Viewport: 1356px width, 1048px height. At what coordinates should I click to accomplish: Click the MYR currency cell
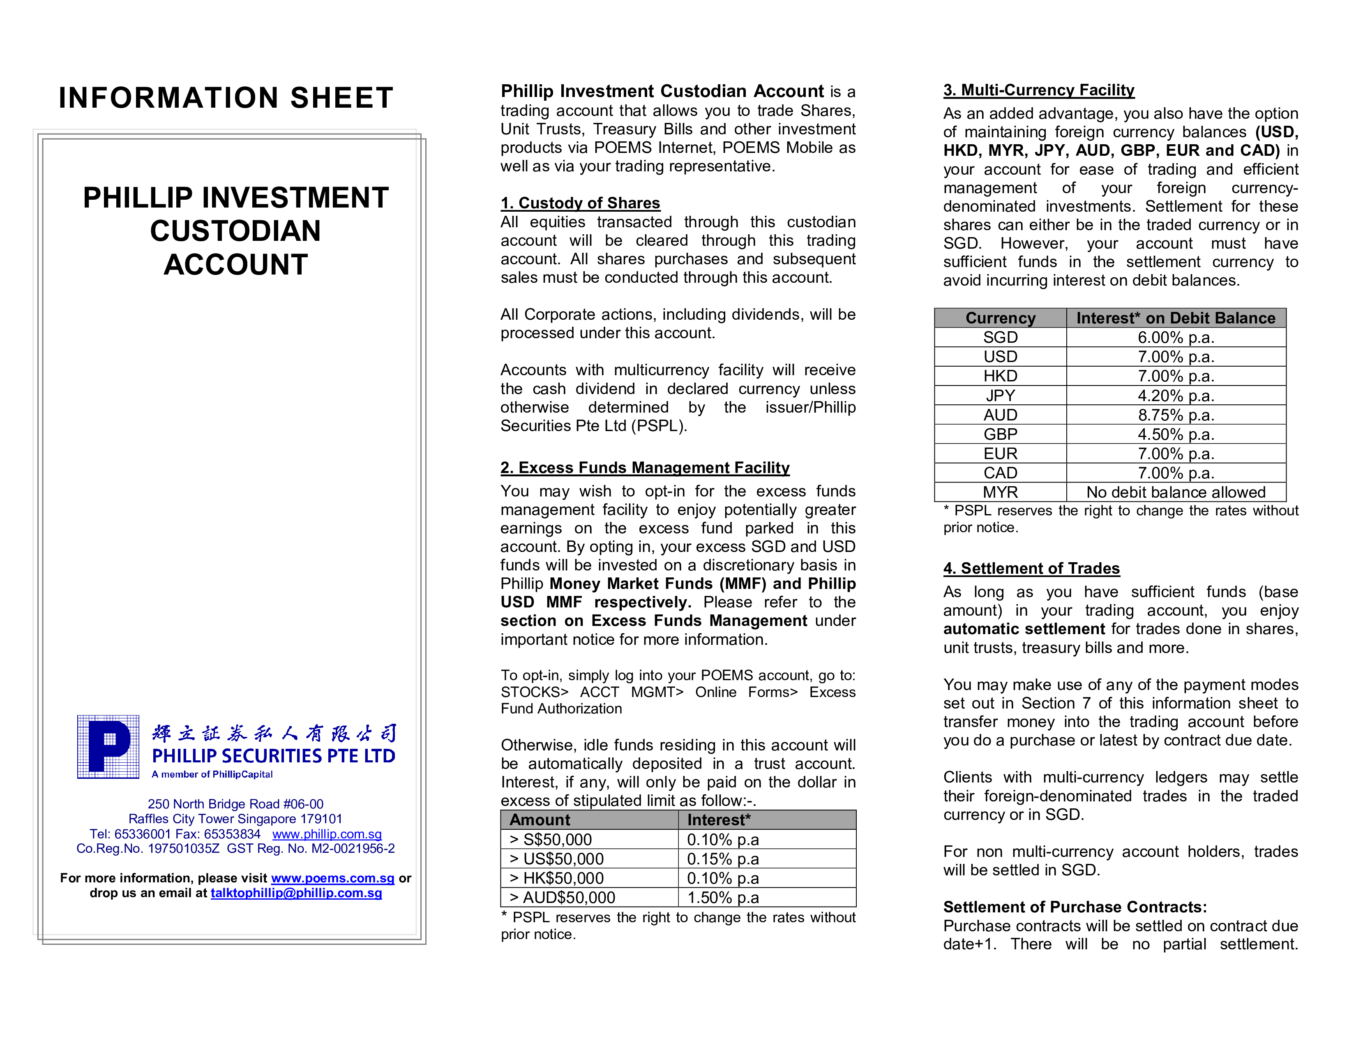pyautogui.click(x=1000, y=492)
